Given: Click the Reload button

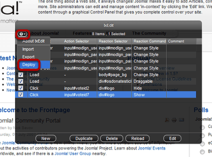Looking at the screenshot, I should pyautogui.click(x=138, y=139).
